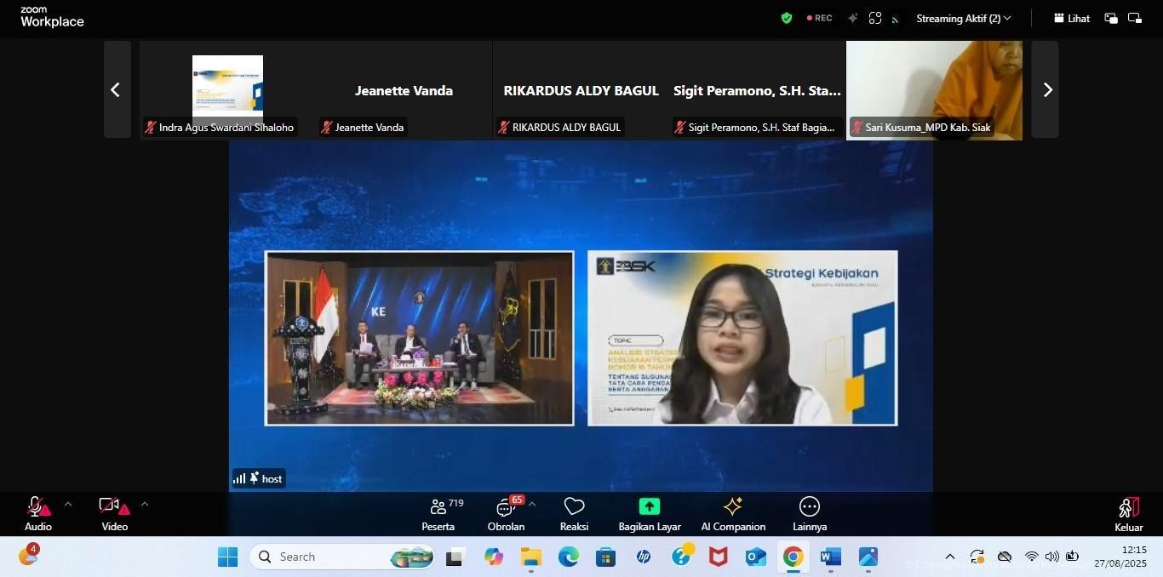This screenshot has width=1163, height=577.
Task: Click the Zoom Workplace logo
Action: [52, 17]
